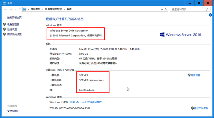Image resolution: width=214 pixels, height=118 pixels.
Task: Click the Microsoft Corporation copyright line
Action: (76, 35)
